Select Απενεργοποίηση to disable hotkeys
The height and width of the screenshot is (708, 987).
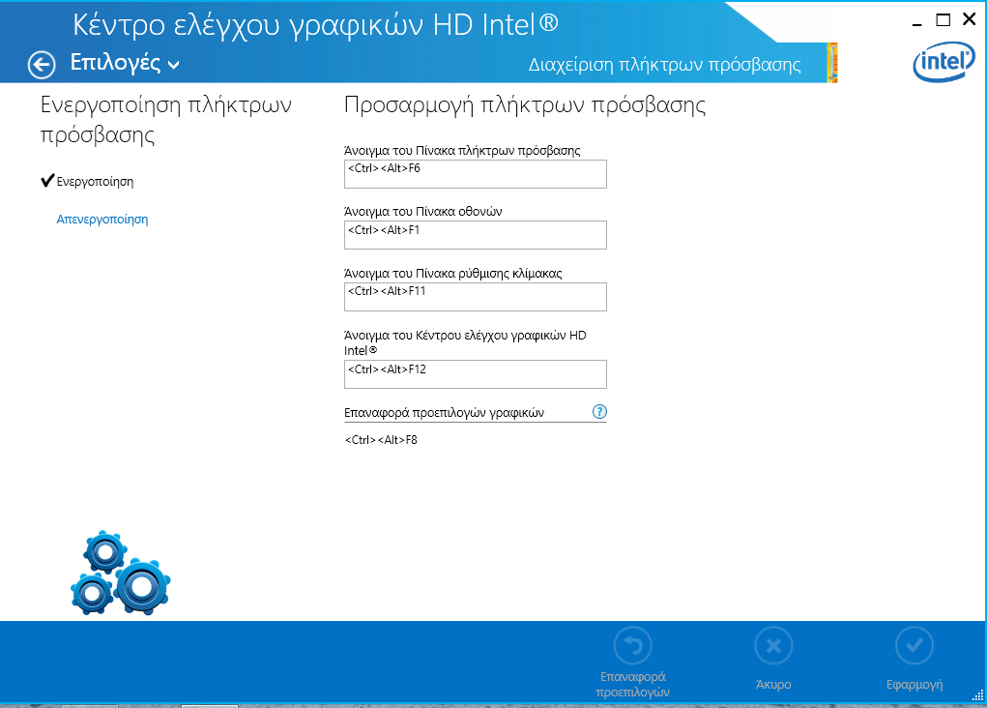coord(102,220)
